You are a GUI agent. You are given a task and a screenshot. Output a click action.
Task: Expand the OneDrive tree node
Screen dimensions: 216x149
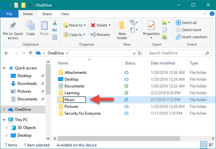(x=4, y=109)
